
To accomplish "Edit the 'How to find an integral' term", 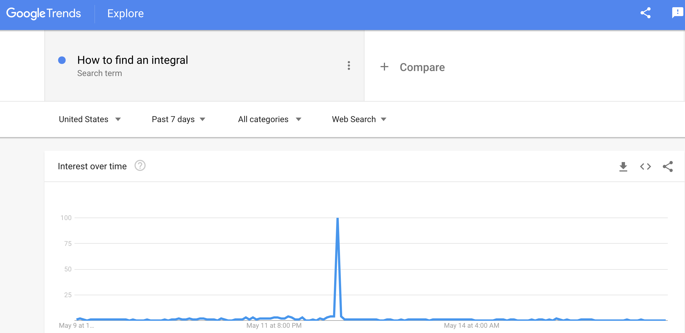I will tap(132, 60).
